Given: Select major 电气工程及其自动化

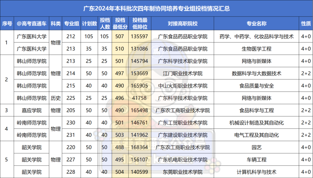Looking at the screenshot, I should [256, 135].
